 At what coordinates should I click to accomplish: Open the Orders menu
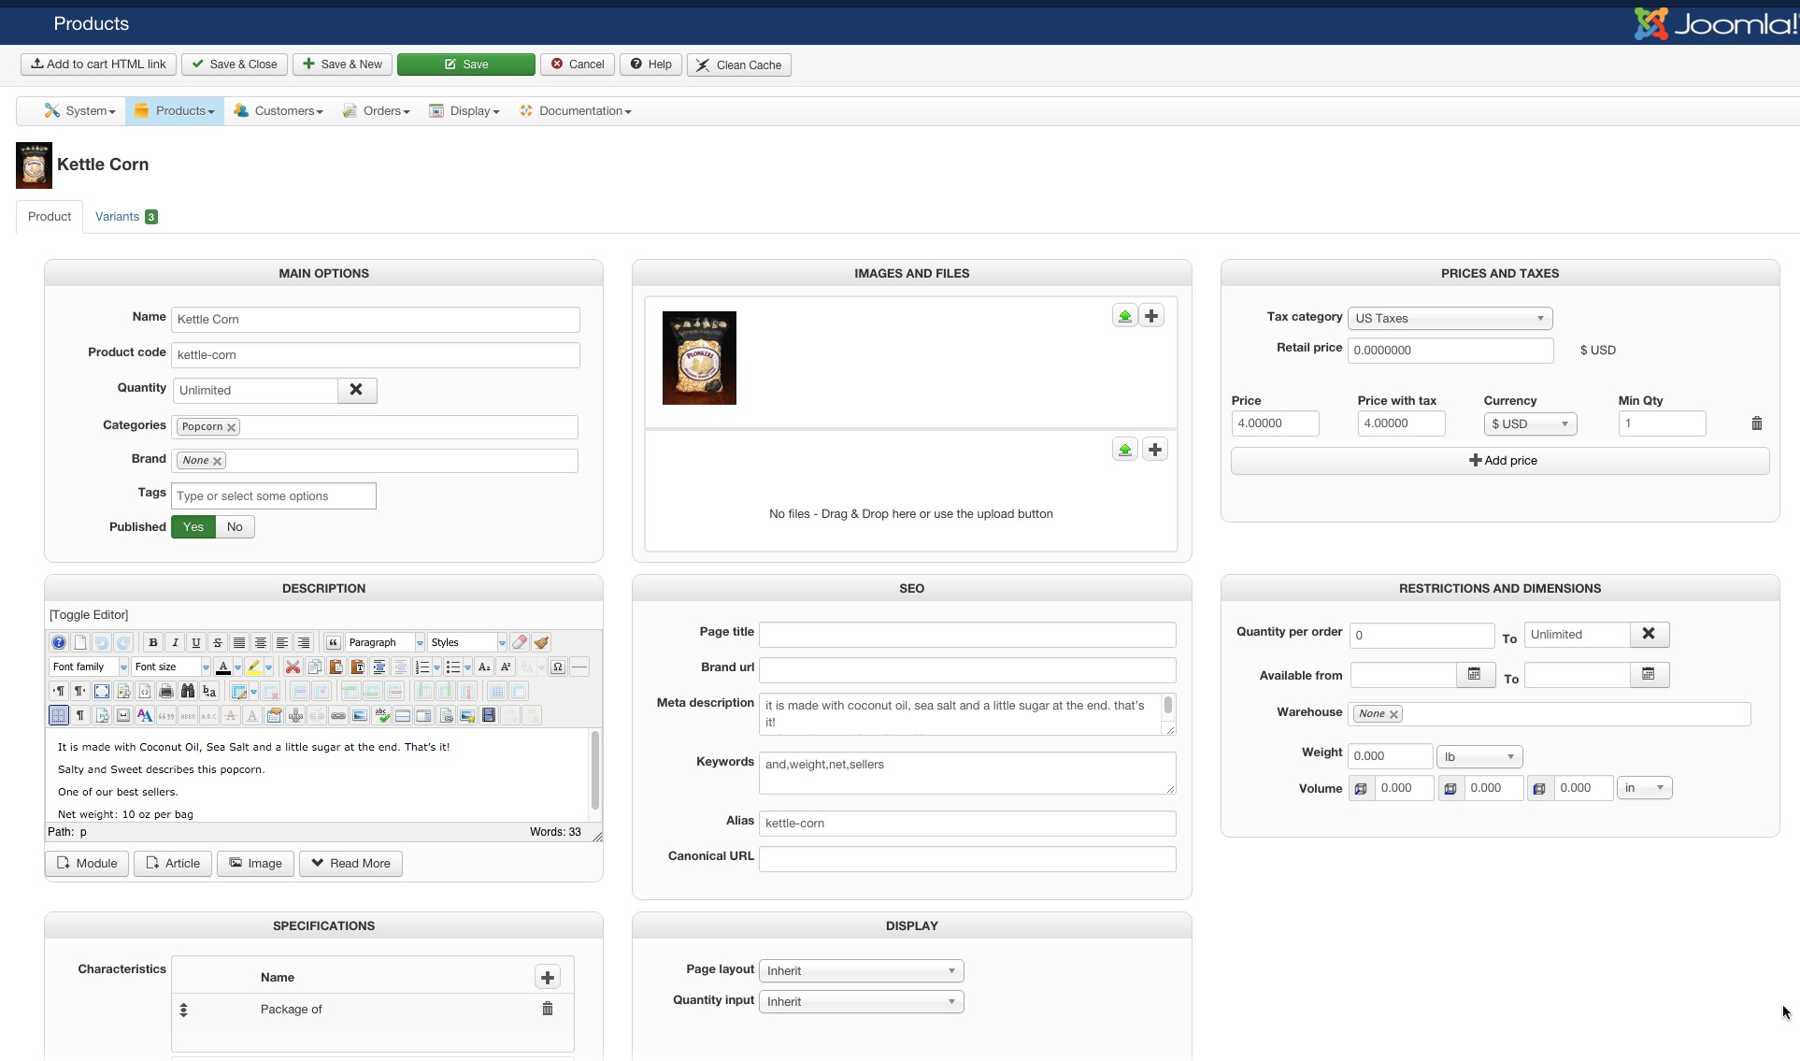(377, 110)
